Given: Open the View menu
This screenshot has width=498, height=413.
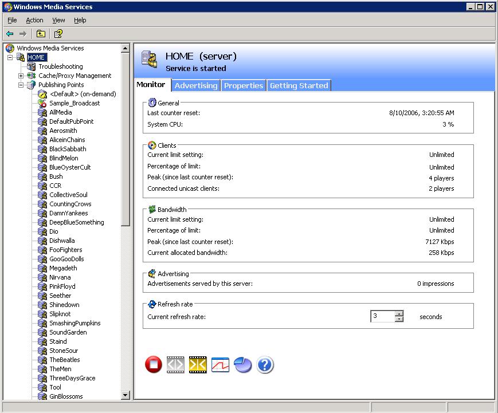Looking at the screenshot, I should point(58,20).
